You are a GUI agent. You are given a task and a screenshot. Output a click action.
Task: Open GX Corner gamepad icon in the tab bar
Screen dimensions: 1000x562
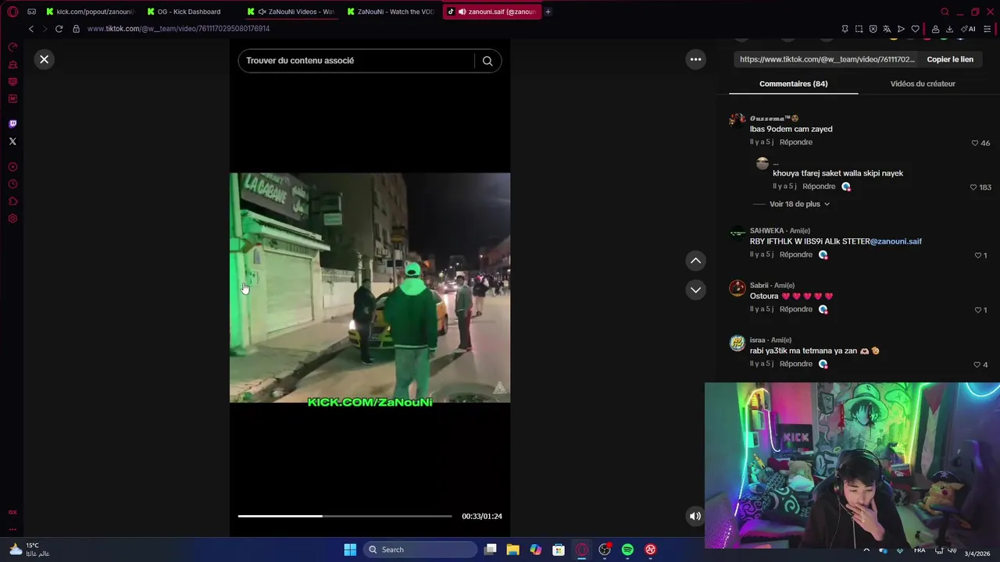point(32,12)
